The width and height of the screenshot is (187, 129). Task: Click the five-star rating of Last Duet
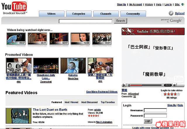click(x=93, y=116)
